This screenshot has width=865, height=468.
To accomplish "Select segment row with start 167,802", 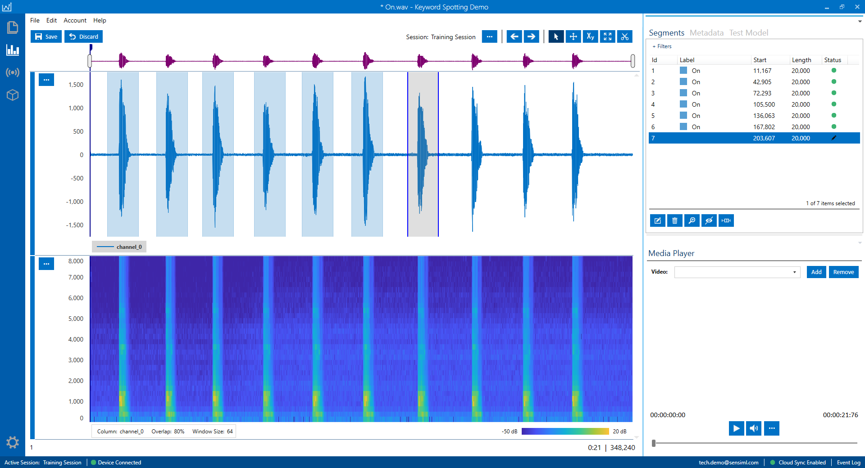I will click(x=754, y=127).
